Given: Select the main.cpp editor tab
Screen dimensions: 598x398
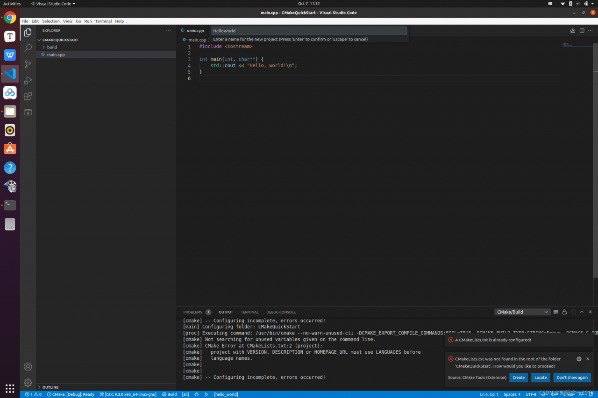Looking at the screenshot, I should pos(193,30).
